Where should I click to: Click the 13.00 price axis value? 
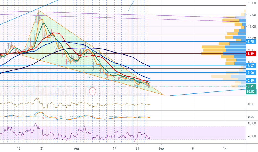252,3
